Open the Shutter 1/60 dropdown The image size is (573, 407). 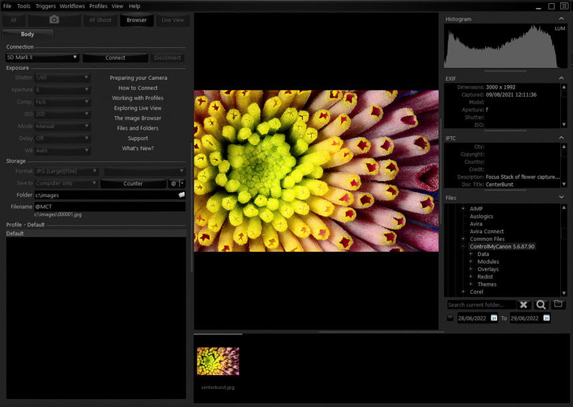point(63,77)
